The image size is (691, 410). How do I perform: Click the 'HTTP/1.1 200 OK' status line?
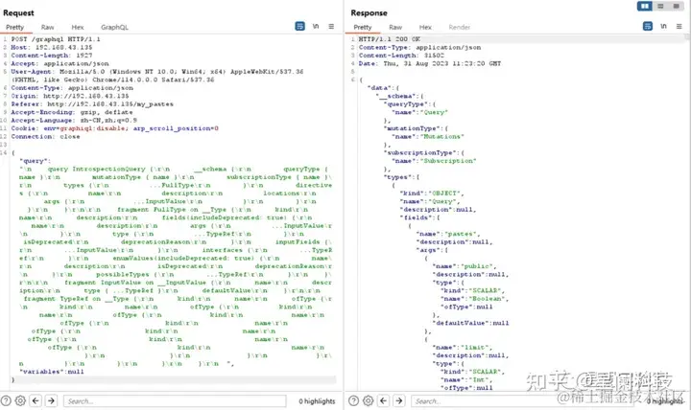pos(389,39)
